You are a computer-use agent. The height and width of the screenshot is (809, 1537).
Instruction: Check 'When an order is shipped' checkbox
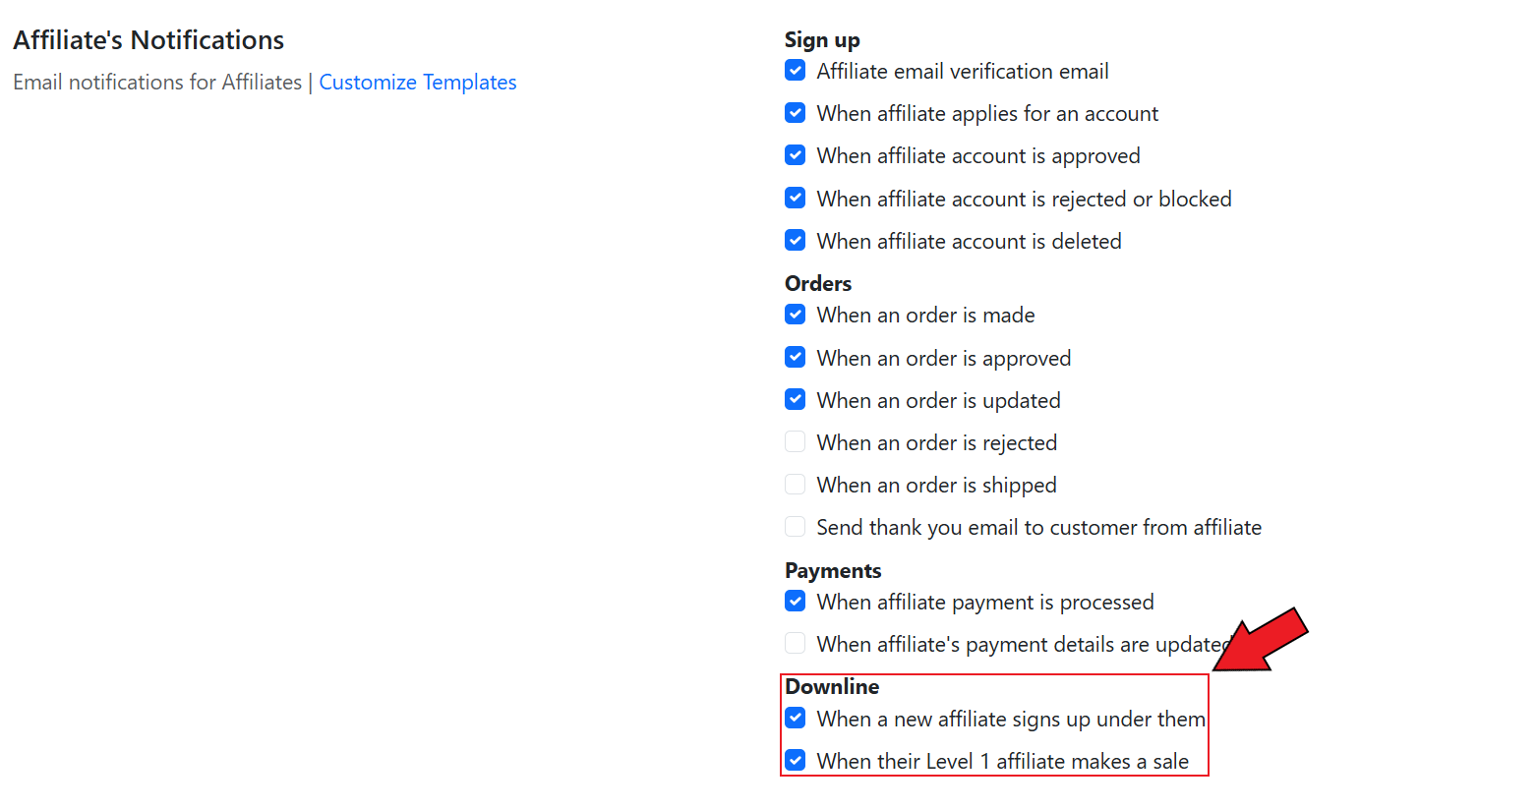(796, 485)
